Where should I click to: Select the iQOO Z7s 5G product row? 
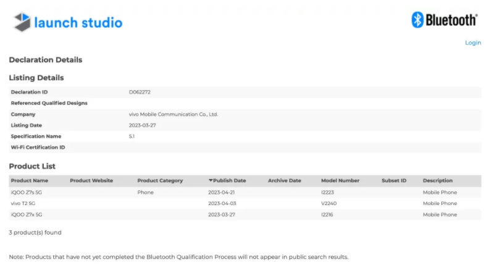point(245,193)
